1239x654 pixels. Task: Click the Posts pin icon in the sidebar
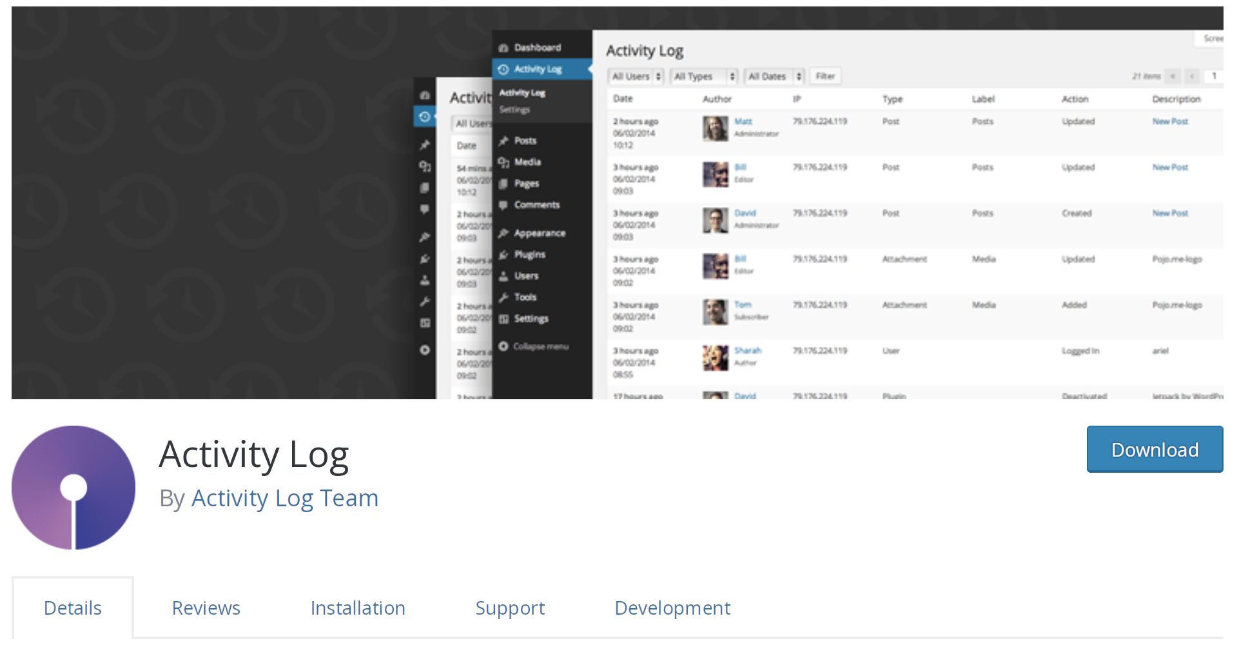point(503,141)
